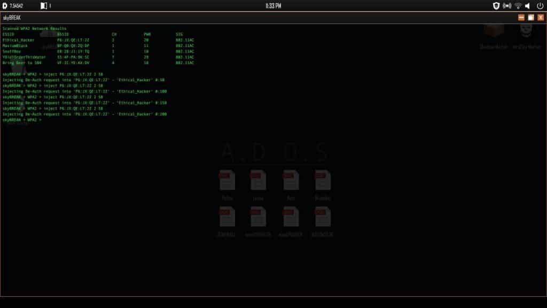Click the De-Auth injection line ending #:100
Viewport: 547px width, 308px height.
[x=84, y=91]
